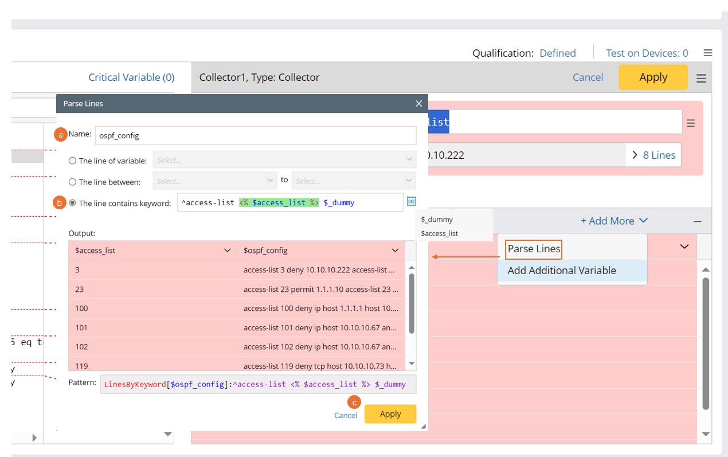Click the 8 Lines link
The width and height of the screenshot is (728, 457).
(x=659, y=155)
